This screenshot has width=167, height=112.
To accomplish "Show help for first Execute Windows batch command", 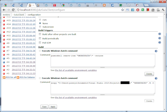I will click(x=156, y=51).
